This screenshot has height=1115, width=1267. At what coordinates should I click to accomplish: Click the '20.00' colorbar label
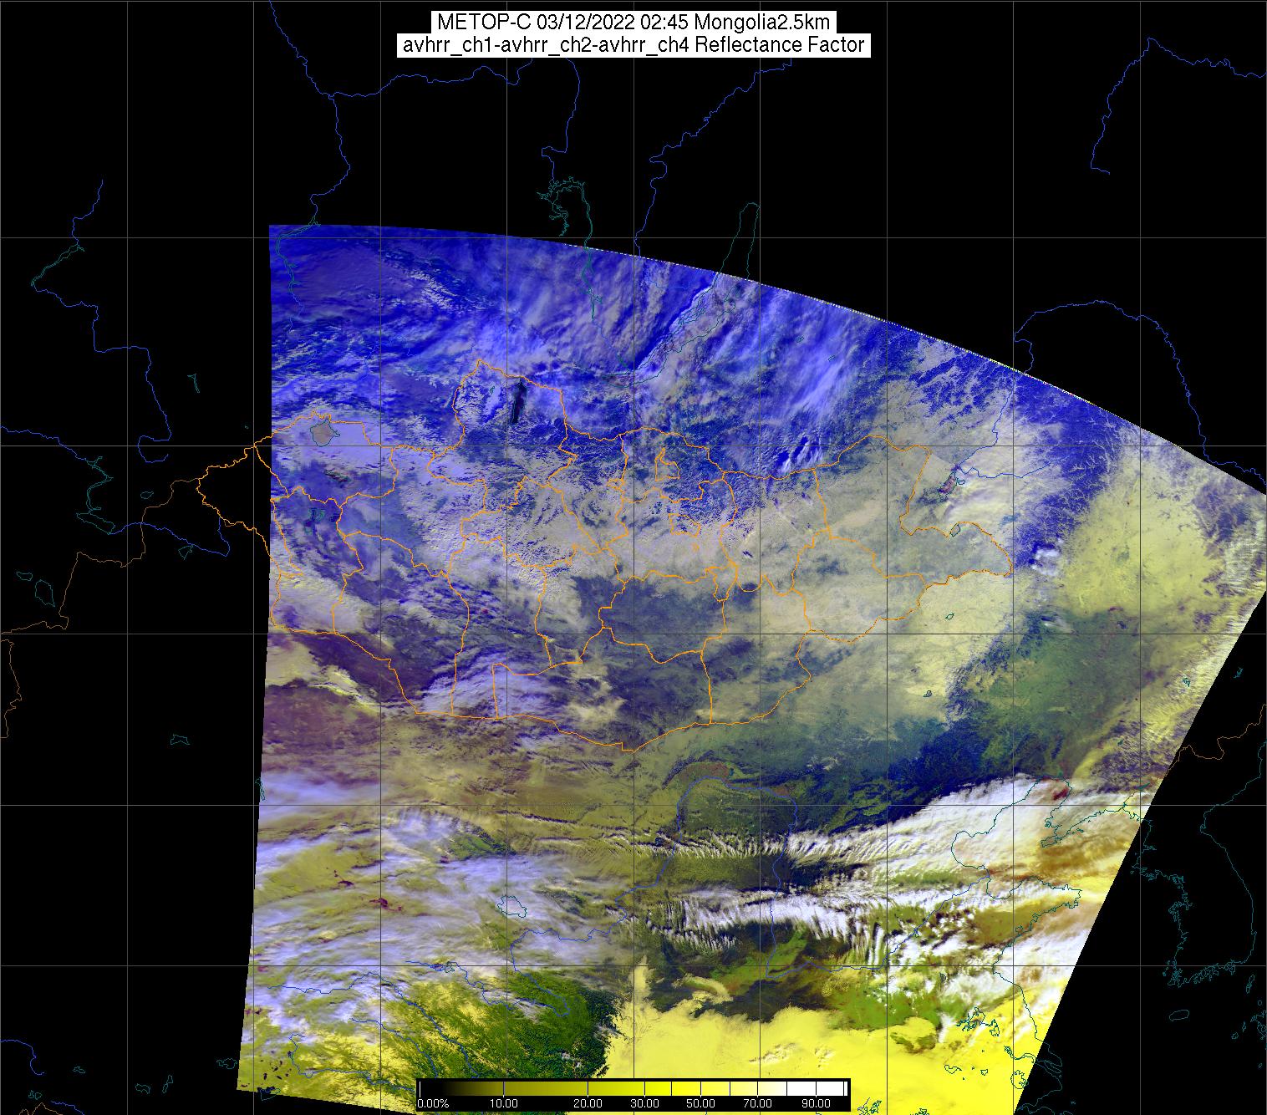pos(588,1103)
